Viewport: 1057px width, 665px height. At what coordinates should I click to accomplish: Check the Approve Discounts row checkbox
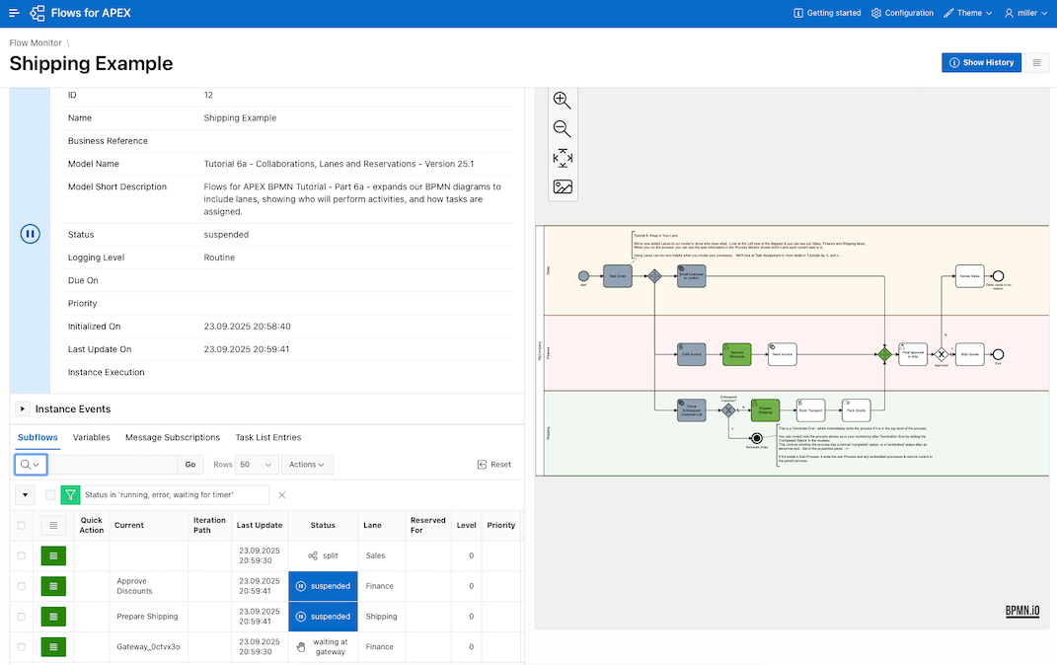(22, 586)
